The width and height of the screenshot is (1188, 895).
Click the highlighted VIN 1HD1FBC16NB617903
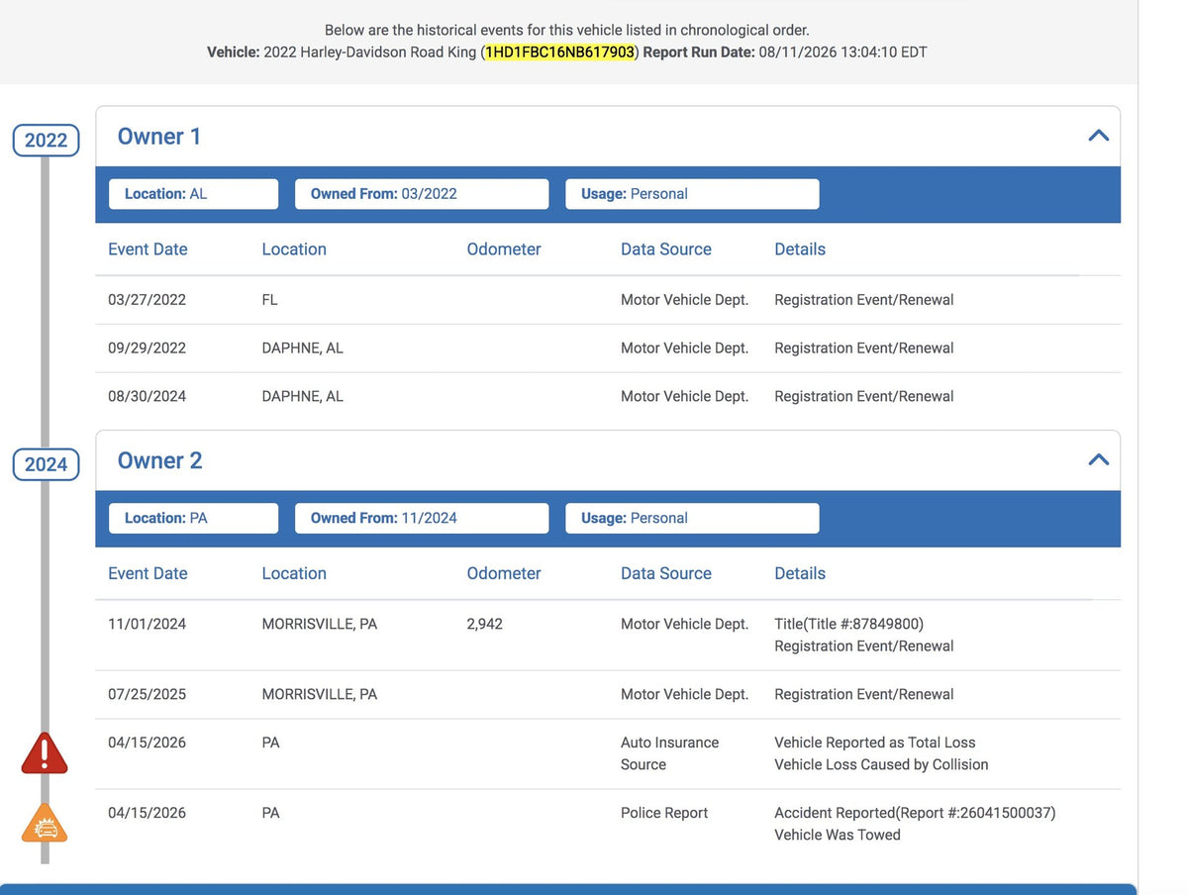coord(559,51)
